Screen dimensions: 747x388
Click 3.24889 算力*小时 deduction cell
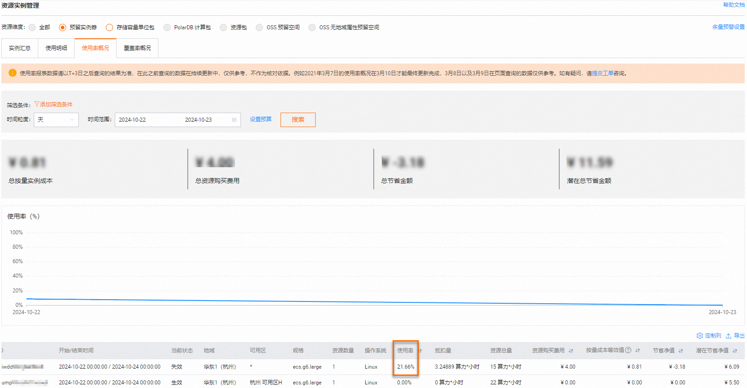pos(457,367)
